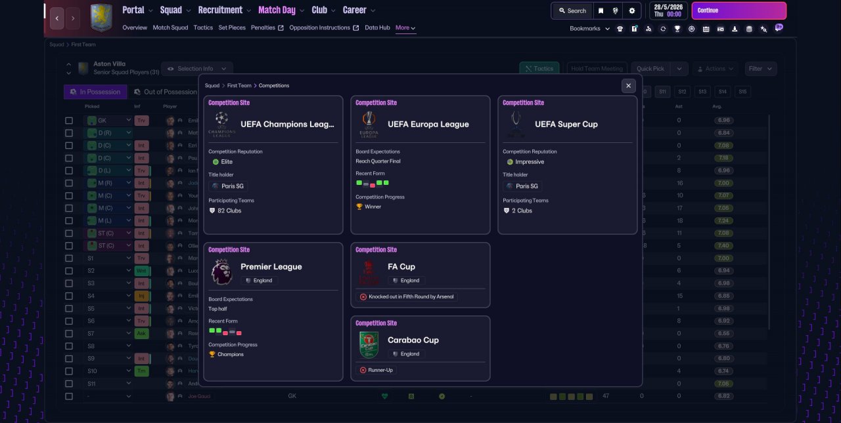Go back with the left arrow

point(57,18)
